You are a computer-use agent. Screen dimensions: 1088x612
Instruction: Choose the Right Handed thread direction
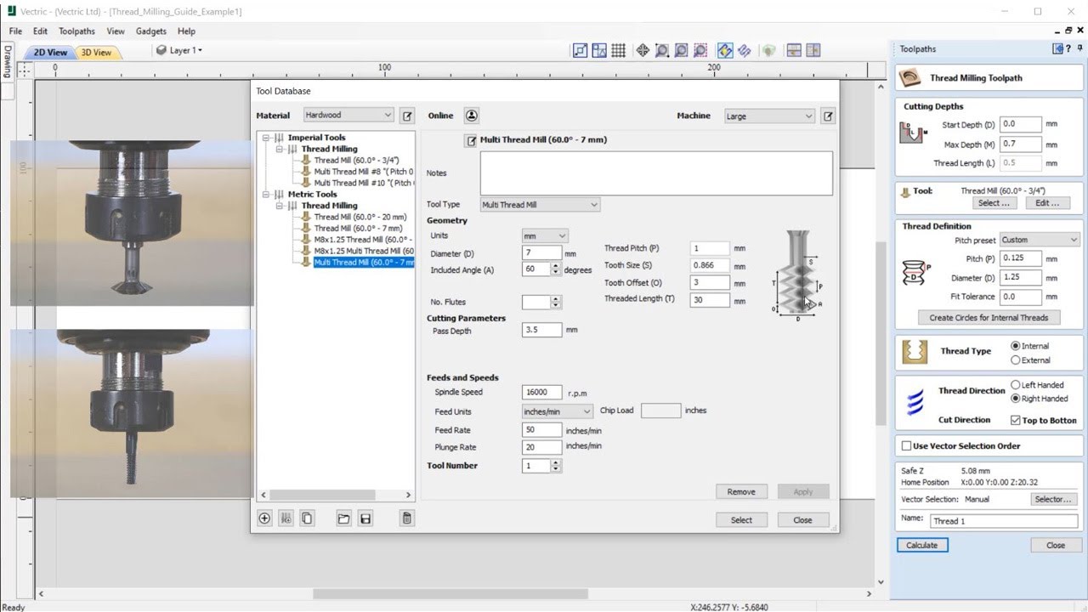1016,399
